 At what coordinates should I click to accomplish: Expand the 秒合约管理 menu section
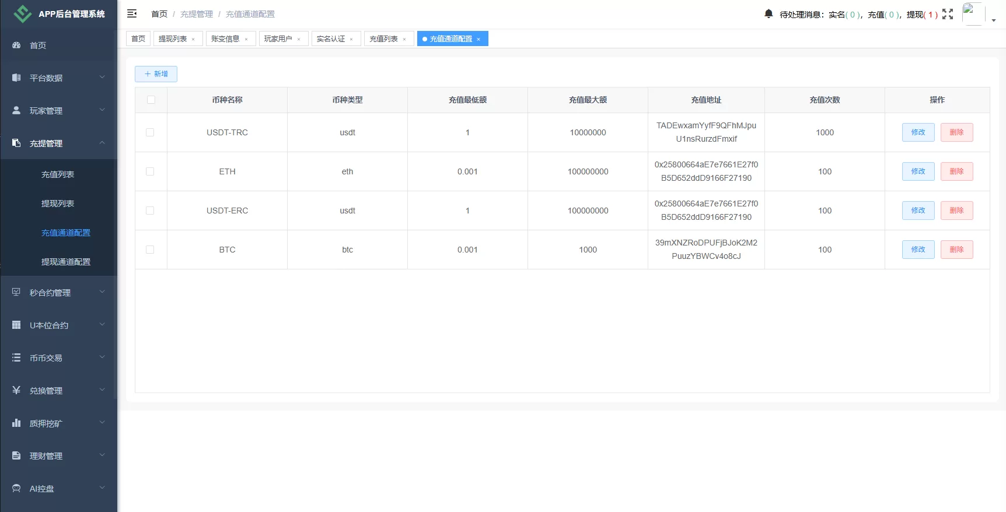tap(58, 292)
